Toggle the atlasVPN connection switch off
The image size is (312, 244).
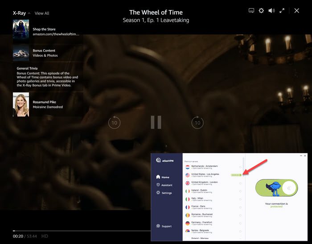pyautogui.click(x=277, y=188)
